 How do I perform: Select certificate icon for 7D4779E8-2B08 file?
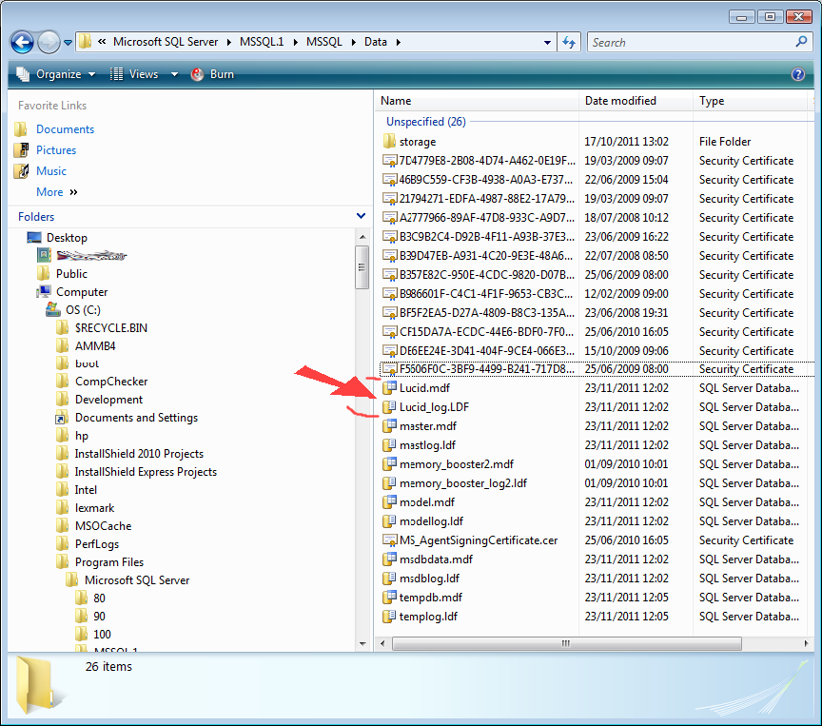(x=389, y=161)
